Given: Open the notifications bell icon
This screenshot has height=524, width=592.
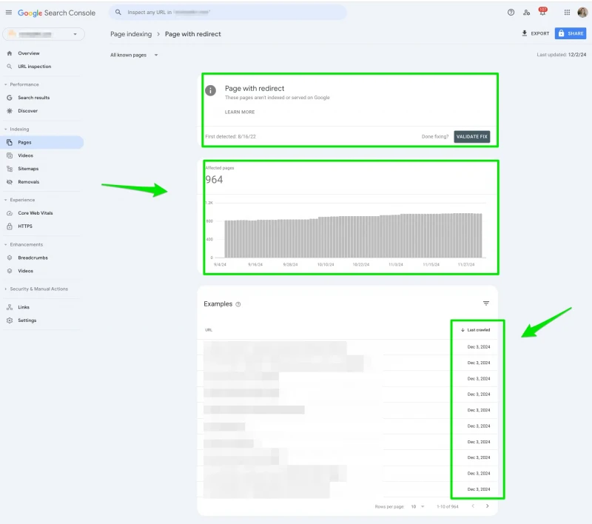Looking at the screenshot, I should click(x=542, y=12).
